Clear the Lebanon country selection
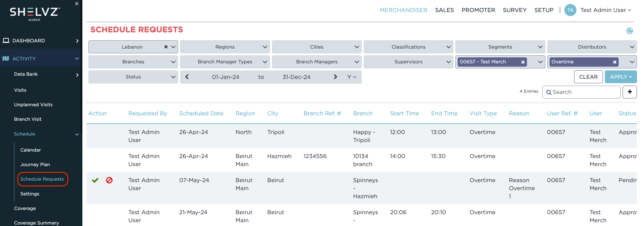 click(x=166, y=47)
